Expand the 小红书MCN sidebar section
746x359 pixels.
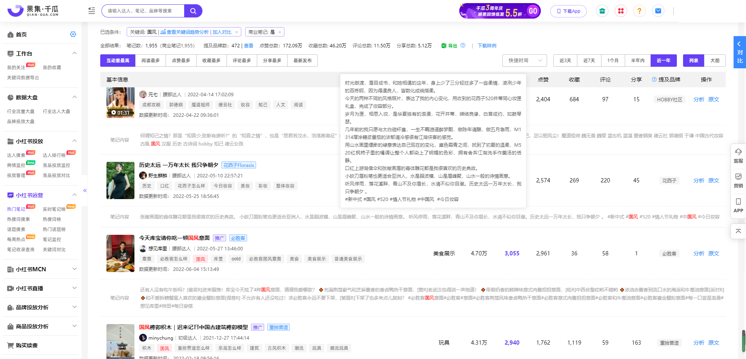click(75, 269)
